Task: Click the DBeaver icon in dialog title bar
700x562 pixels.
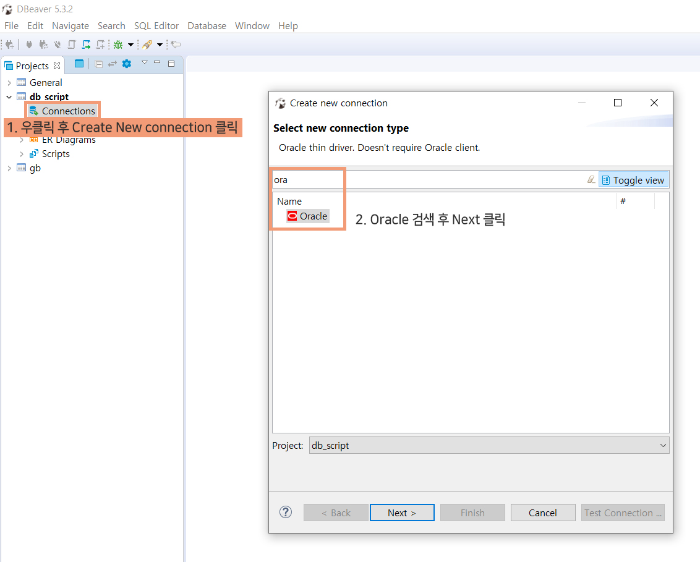Action: 280,103
